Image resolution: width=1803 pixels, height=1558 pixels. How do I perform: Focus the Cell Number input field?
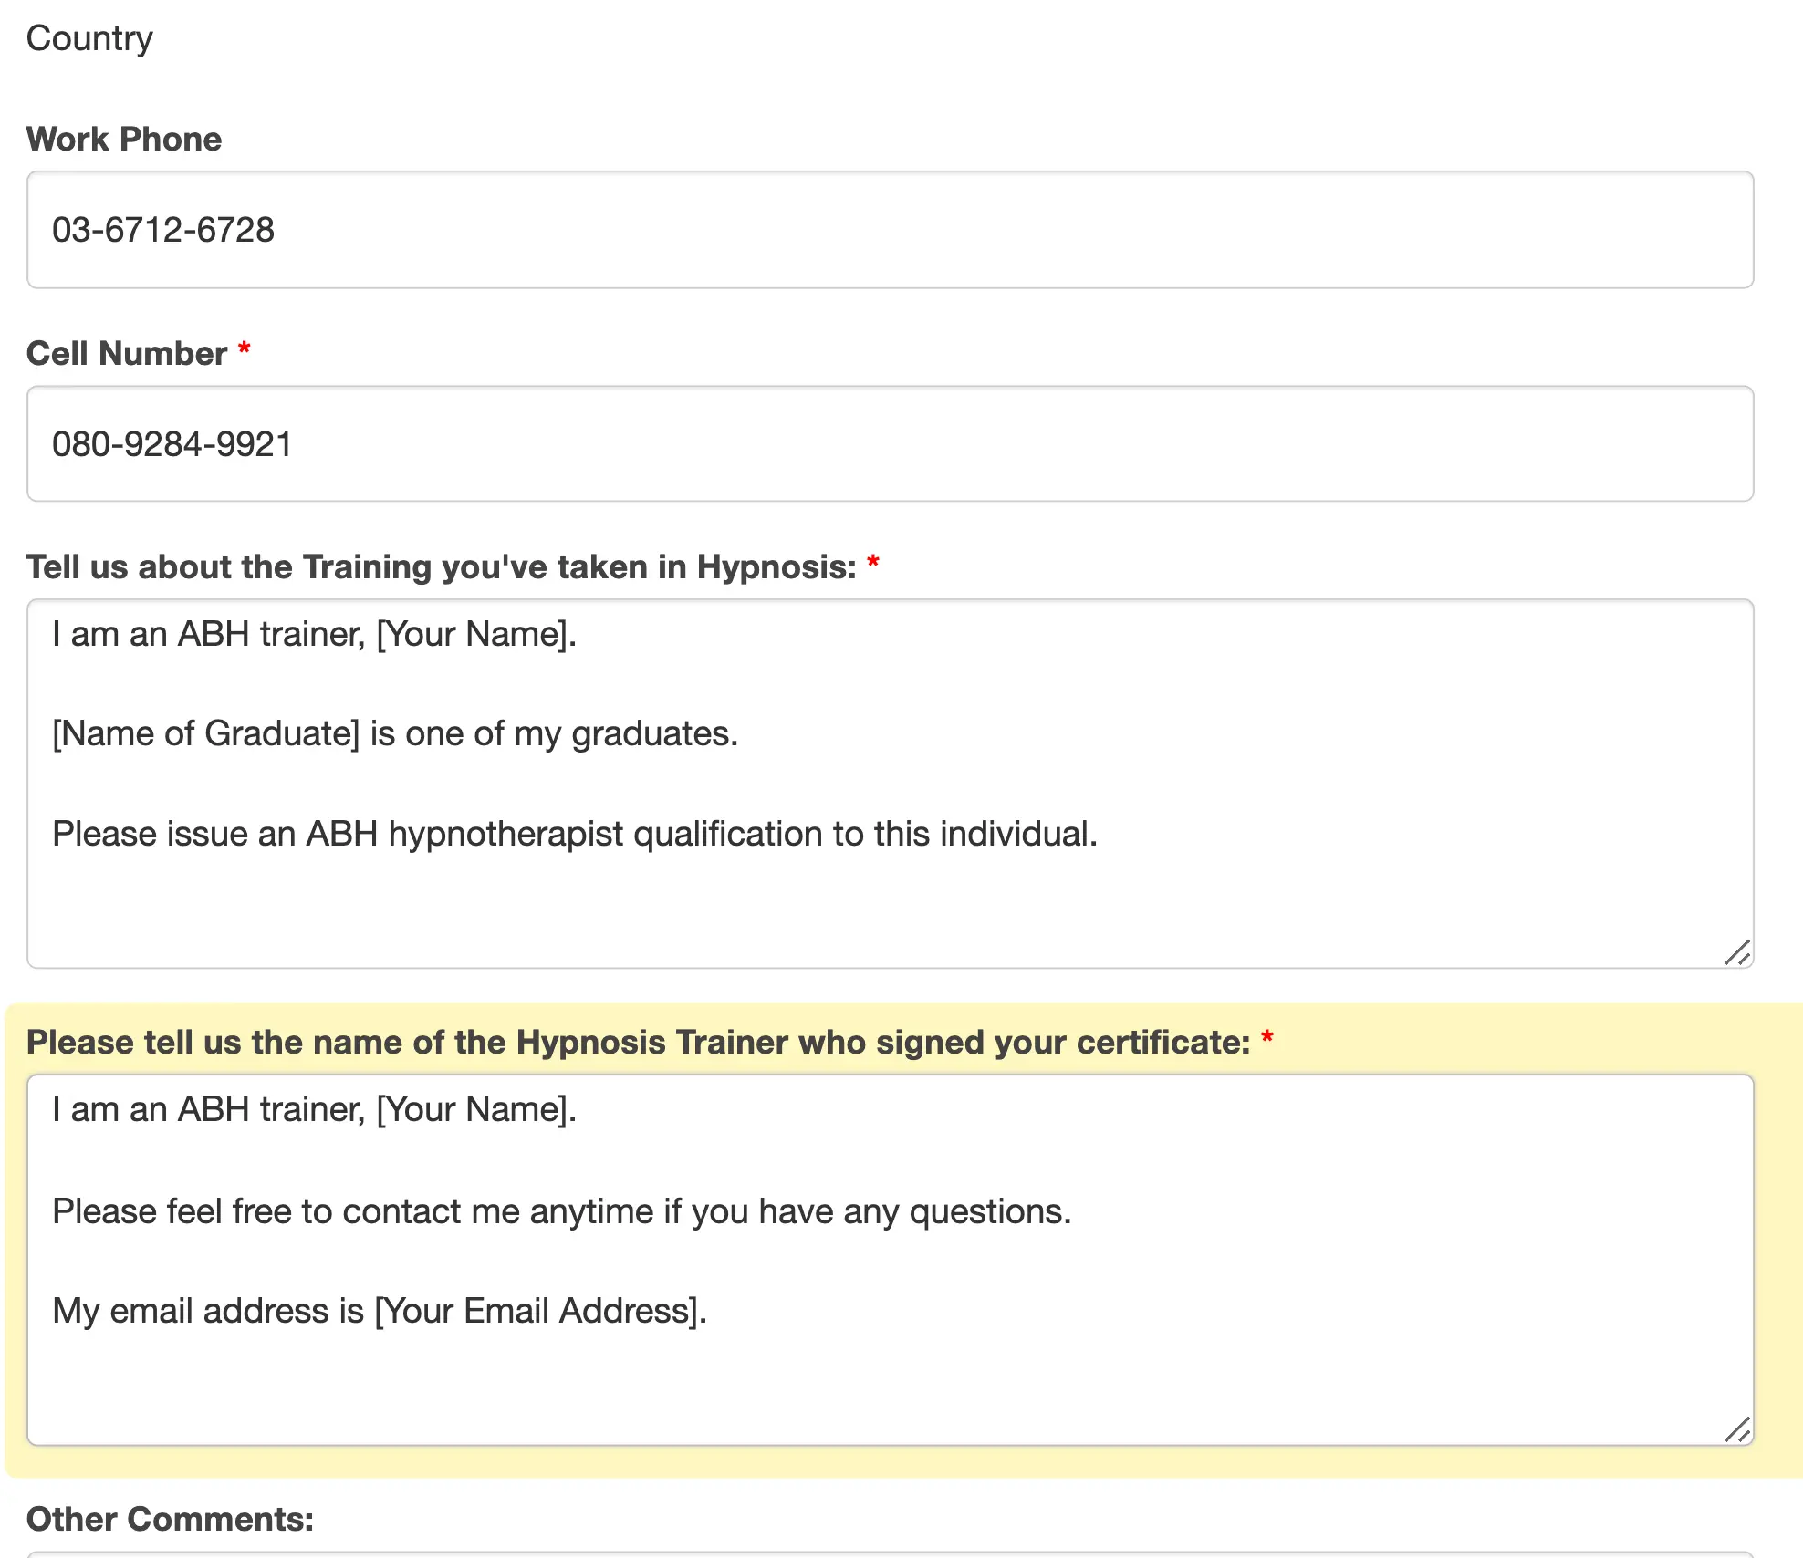890,444
